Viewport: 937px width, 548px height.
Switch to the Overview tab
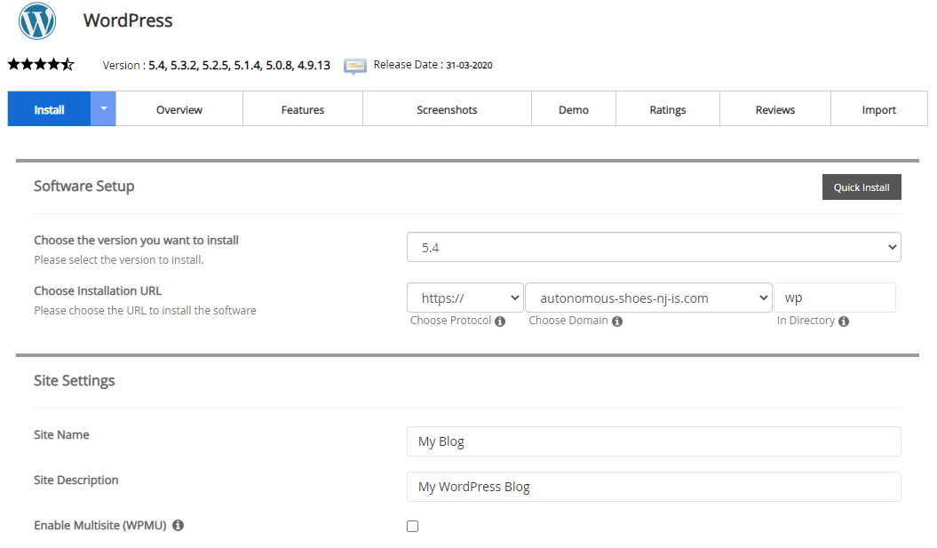click(x=179, y=109)
